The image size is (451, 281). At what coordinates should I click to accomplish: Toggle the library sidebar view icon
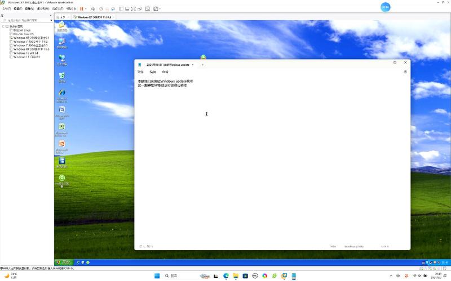click(121, 9)
